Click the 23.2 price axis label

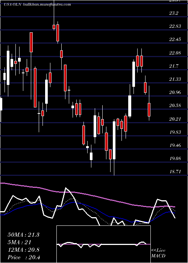coord(174,13)
